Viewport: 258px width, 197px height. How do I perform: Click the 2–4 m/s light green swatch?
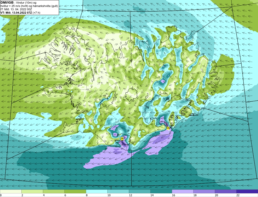click(x=32, y=191)
